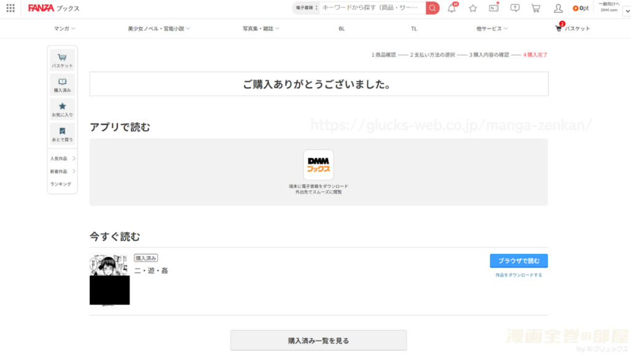
Task: Open the 電子書籍 search category selector
Action: [306, 7]
